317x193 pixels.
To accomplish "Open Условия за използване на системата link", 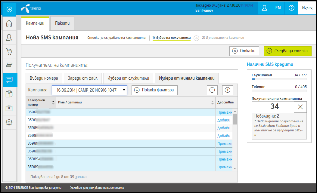I will click(x=97, y=188).
